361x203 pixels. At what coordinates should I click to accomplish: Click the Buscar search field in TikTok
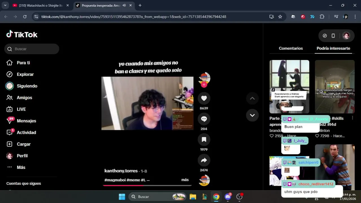32,49
